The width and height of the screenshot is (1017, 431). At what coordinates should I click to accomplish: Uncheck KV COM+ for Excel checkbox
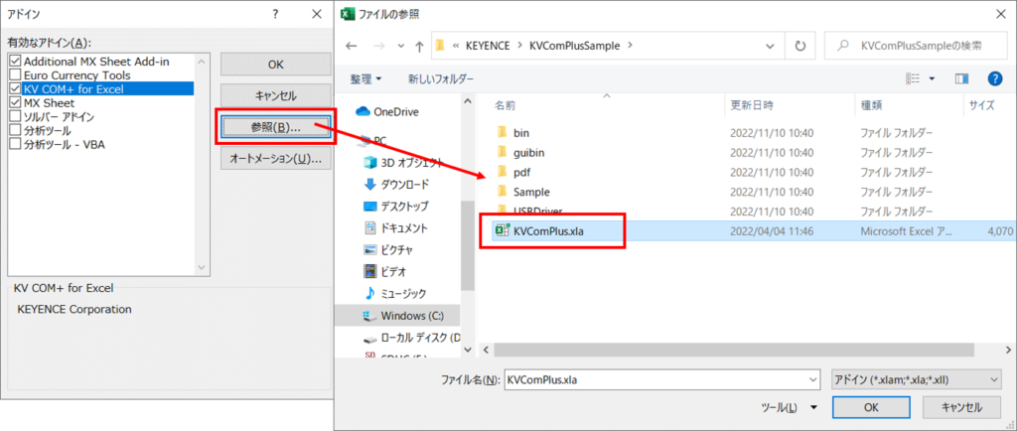[16, 88]
